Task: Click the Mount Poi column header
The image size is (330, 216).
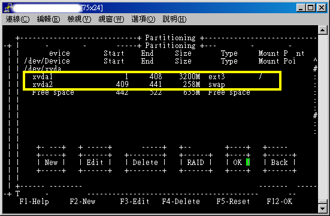Action: [277, 61]
